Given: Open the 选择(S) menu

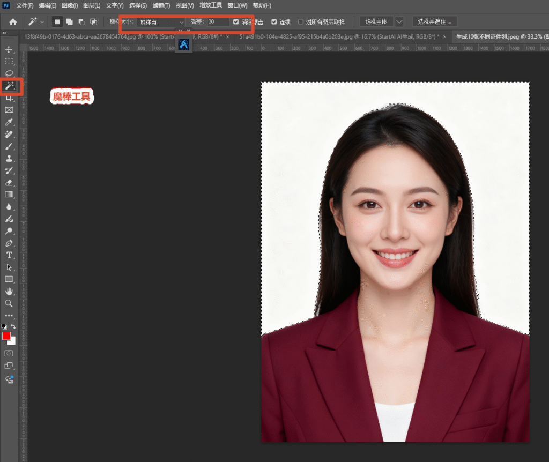Looking at the screenshot, I should click(138, 5).
